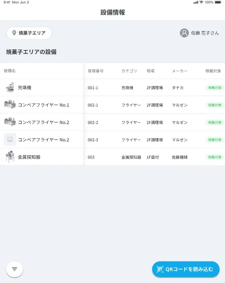
Task: Tap the QRコードを読み込む button
Action: click(186, 269)
